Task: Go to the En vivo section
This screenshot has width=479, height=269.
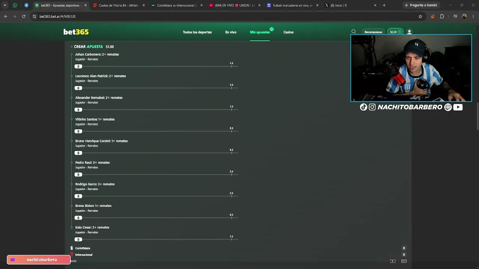Action: coord(231,32)
